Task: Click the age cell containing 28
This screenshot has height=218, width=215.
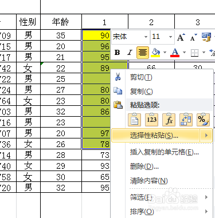Action: (61, 155)
